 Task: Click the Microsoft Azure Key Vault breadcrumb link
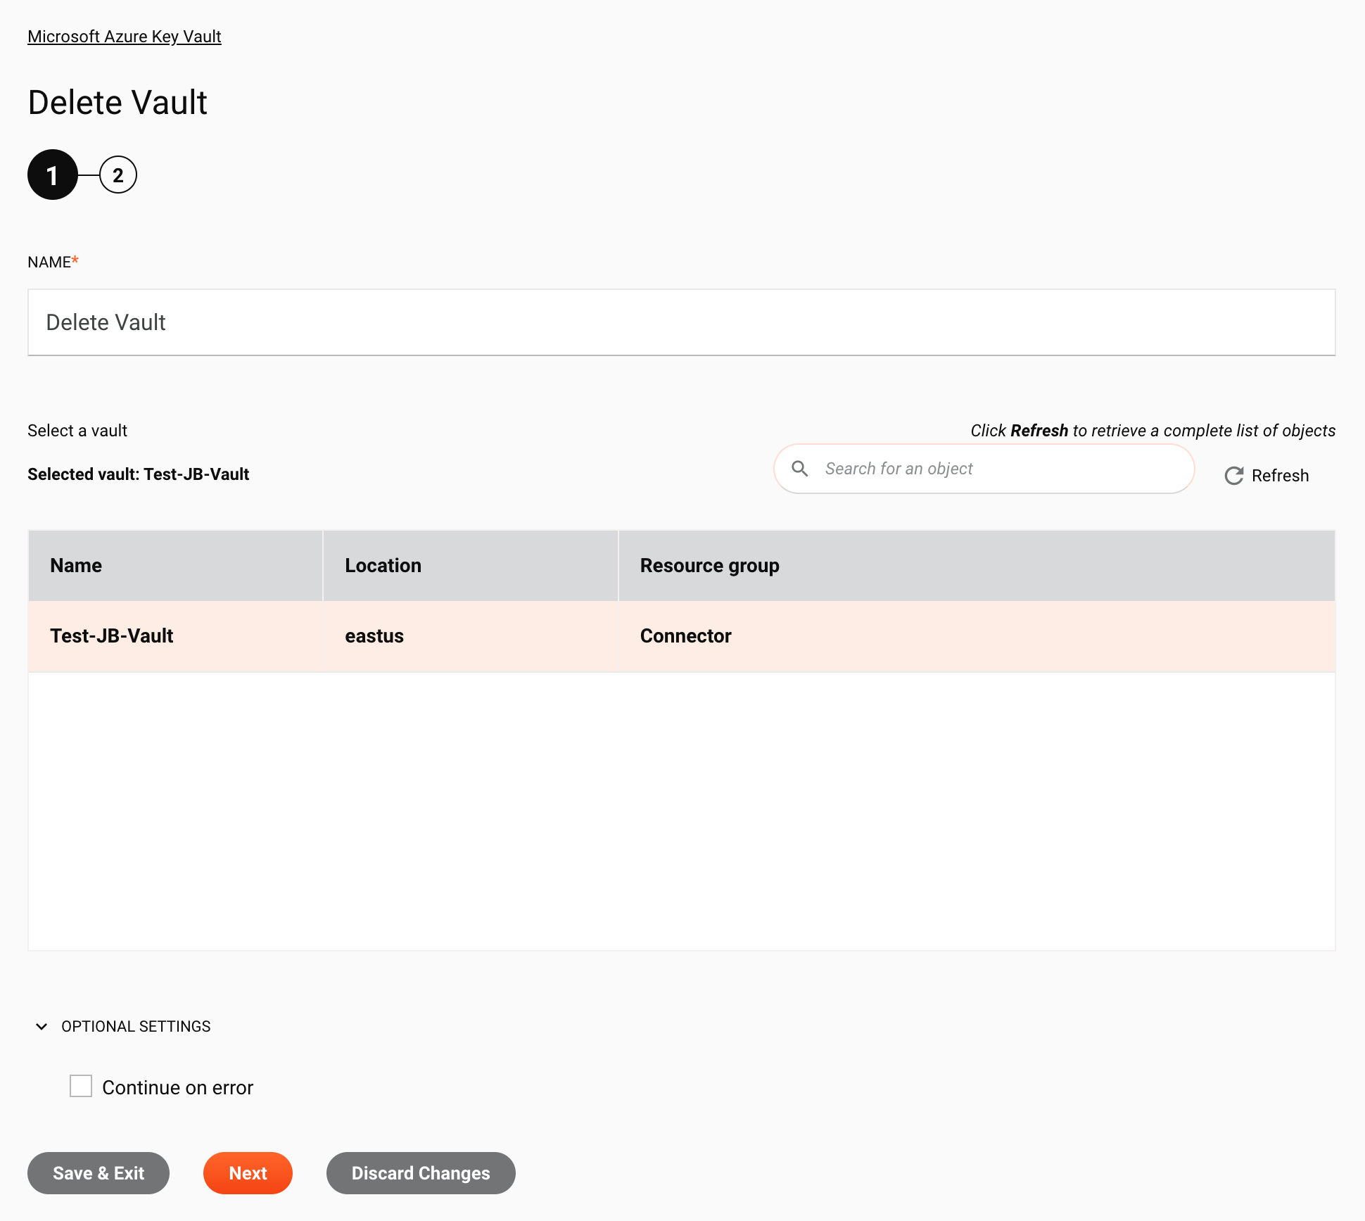coord(124,35)
